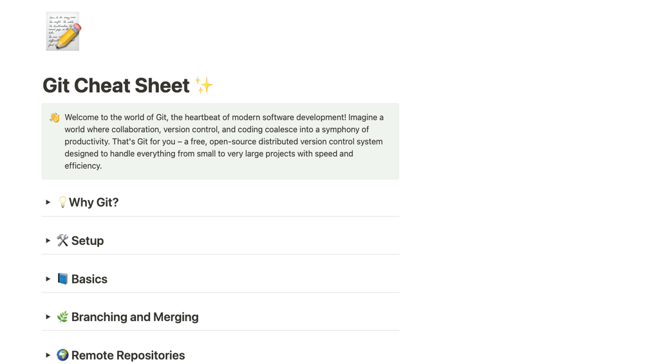Click the blue book Basics emoji

pyautogui.click(x=62, y=279)
